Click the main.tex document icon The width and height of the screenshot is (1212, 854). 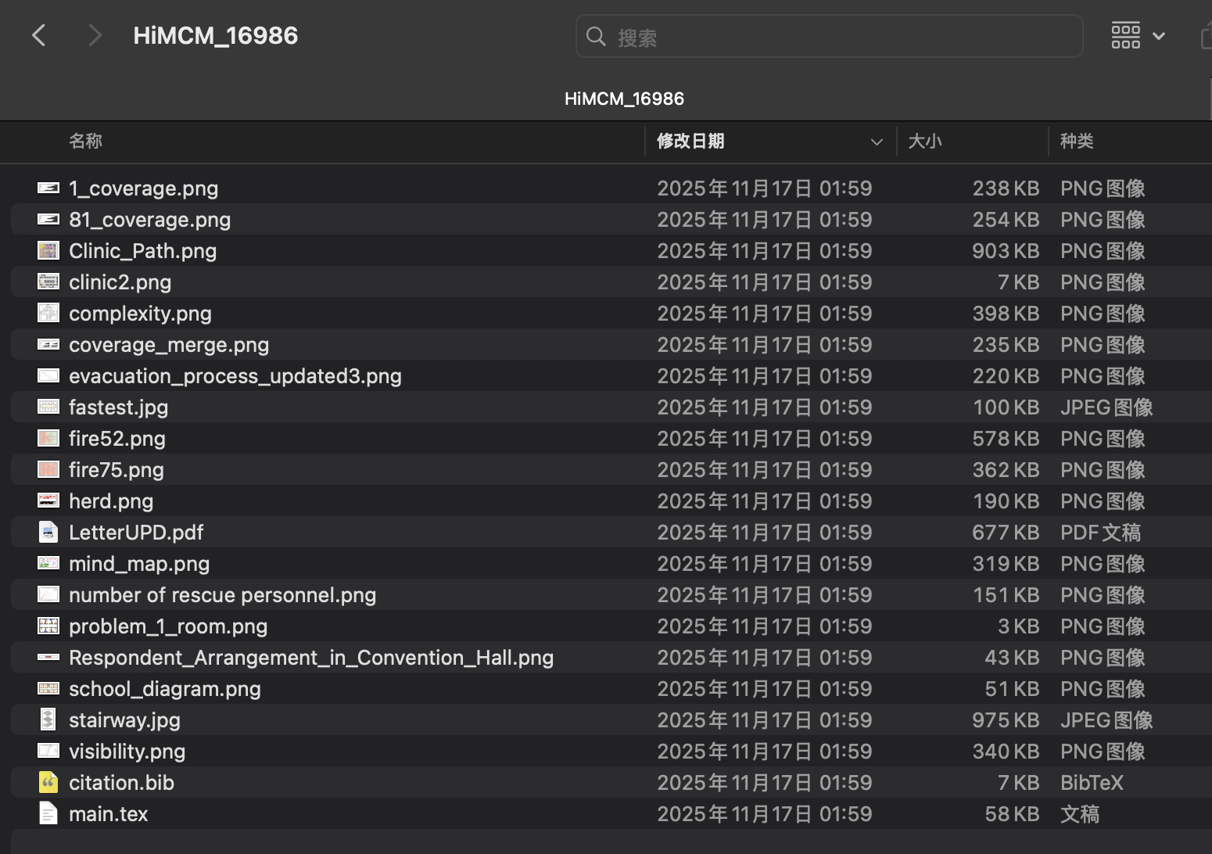click(x=48, y=814)
